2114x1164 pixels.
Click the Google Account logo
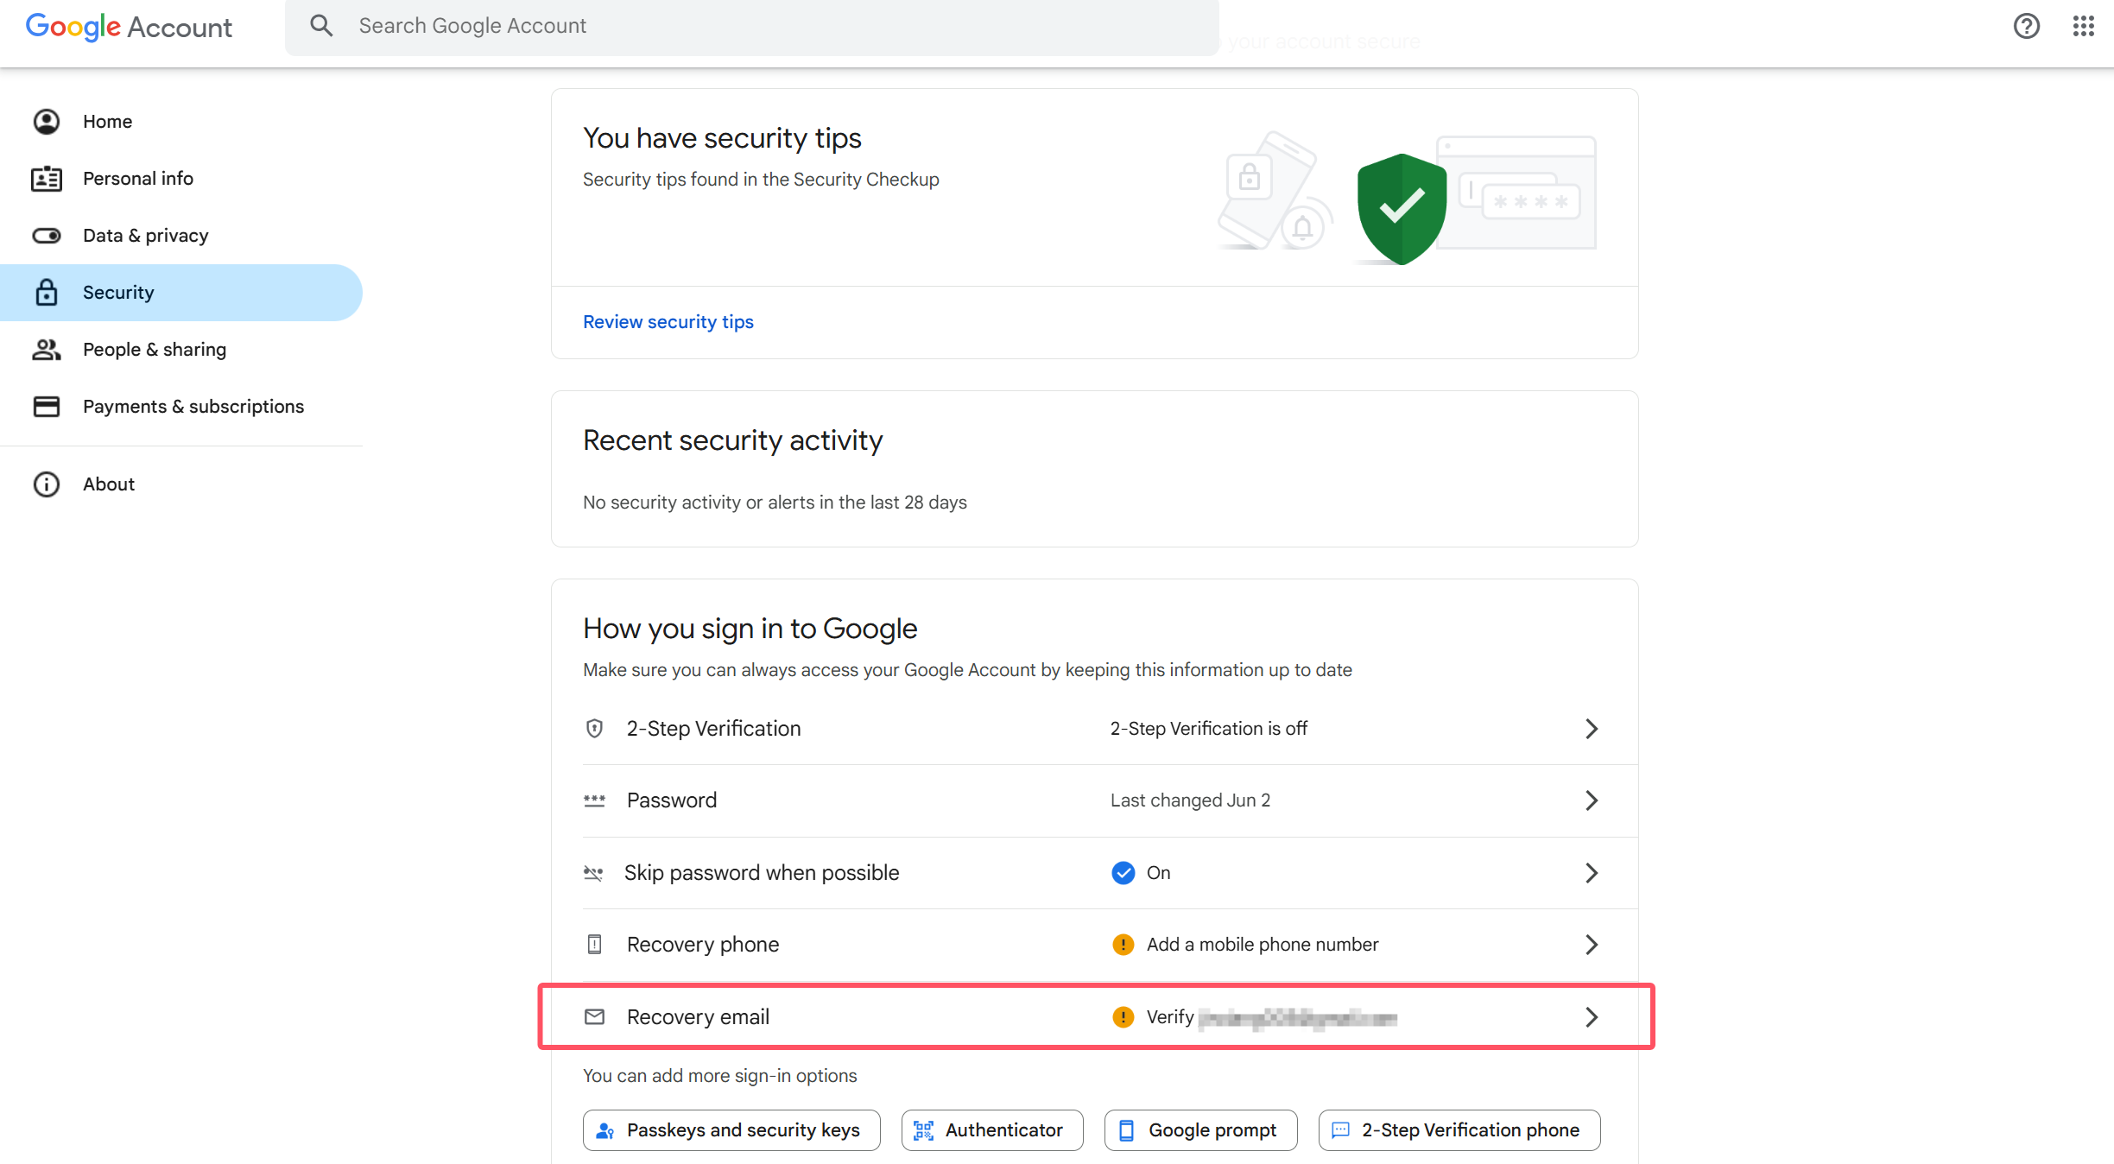coord(129,27)
